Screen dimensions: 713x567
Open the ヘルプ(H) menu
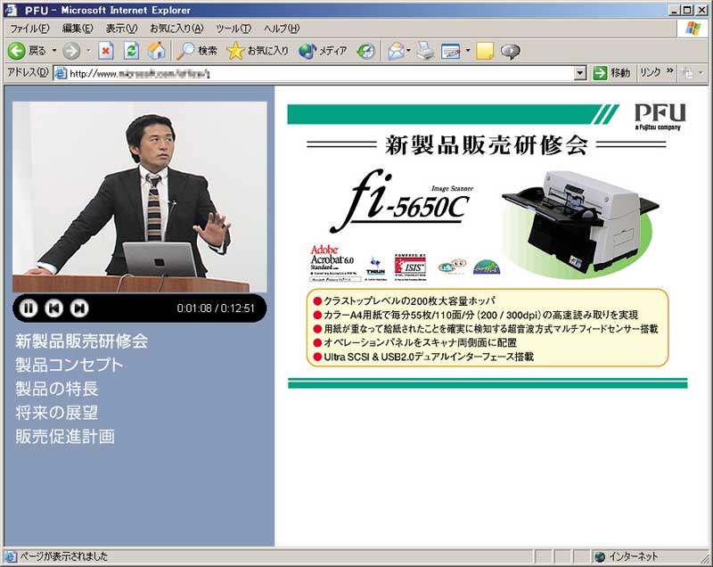282,29
